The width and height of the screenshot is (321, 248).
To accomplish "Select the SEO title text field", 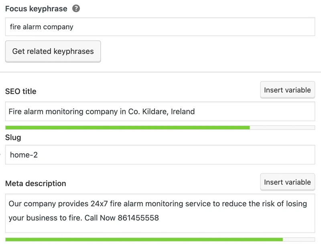I will (160, 112).
